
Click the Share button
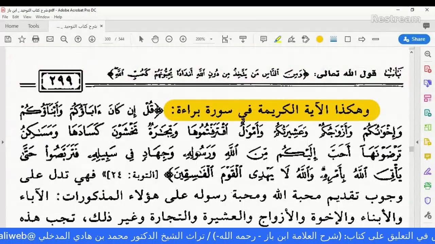click(x=414, y=39)
